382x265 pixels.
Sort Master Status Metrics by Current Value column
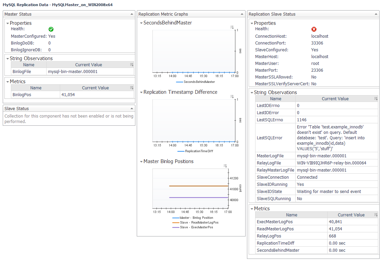click(95, 88)
